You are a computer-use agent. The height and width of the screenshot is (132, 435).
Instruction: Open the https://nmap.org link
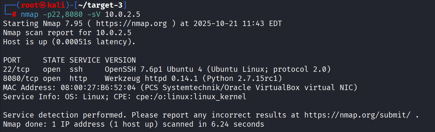coord(131,23)
